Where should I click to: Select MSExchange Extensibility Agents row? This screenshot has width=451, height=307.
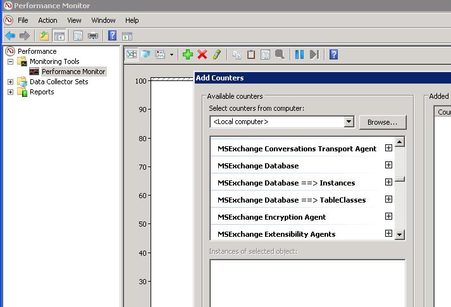[302, 234]
